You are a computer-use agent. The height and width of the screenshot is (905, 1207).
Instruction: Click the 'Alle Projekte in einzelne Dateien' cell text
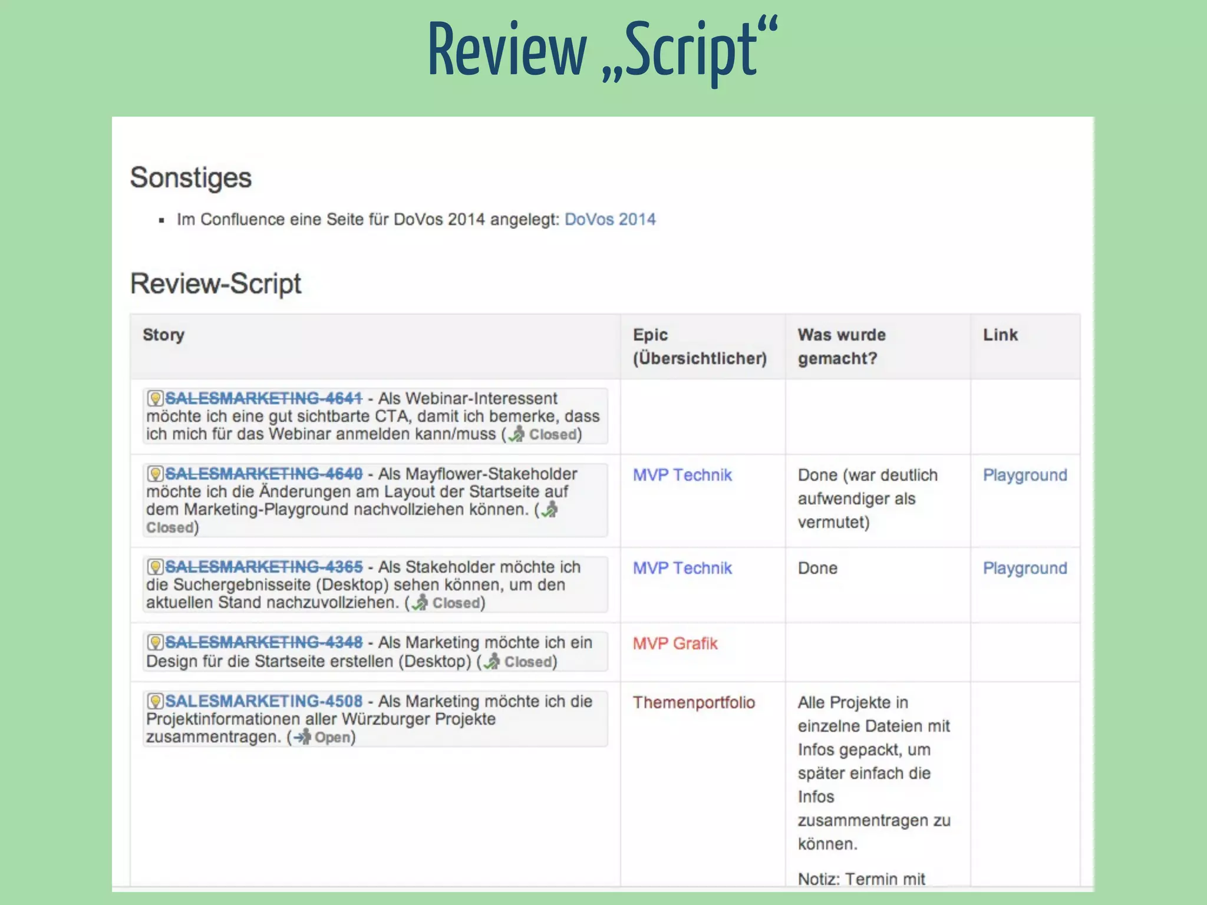(x=874, y=773)
